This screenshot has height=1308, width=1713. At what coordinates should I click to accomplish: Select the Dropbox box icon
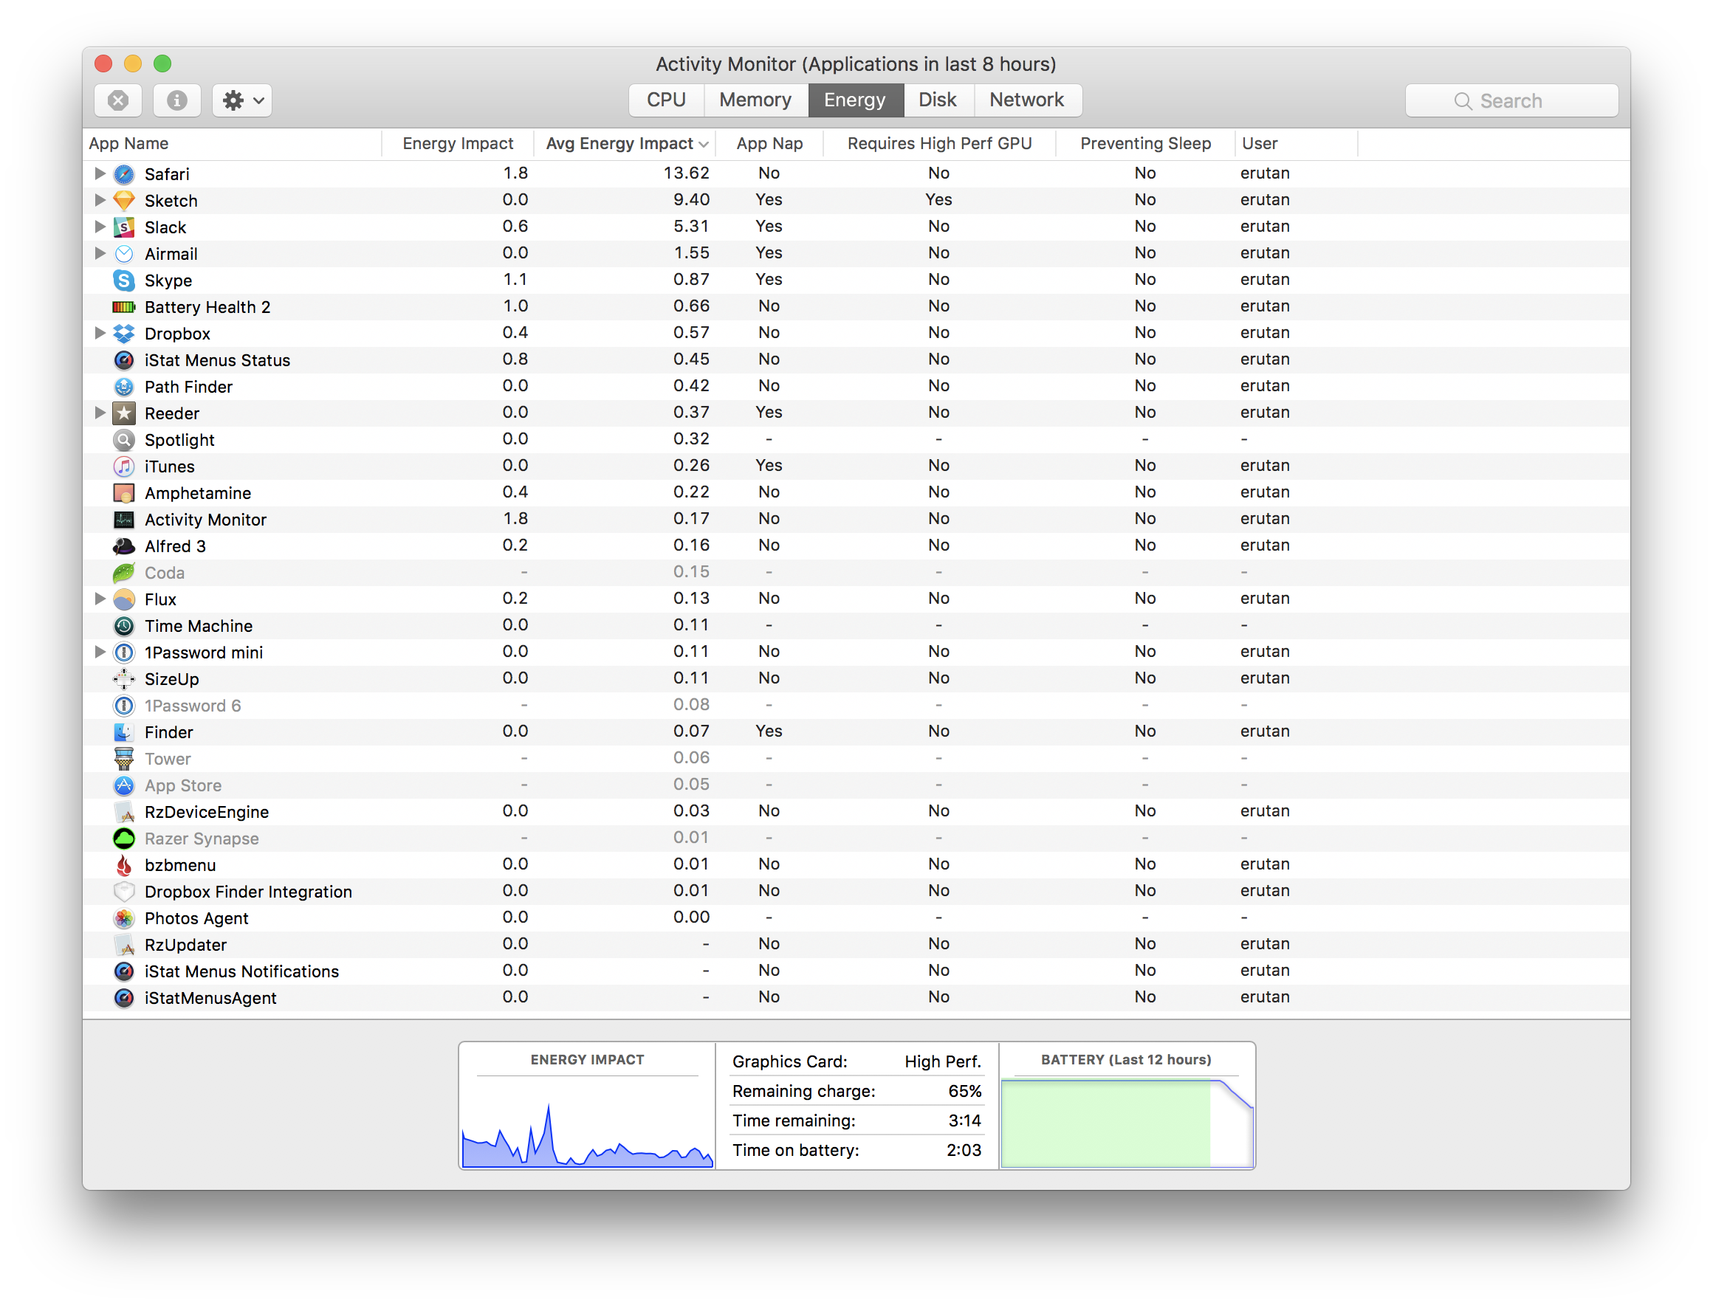pos(124,333)
